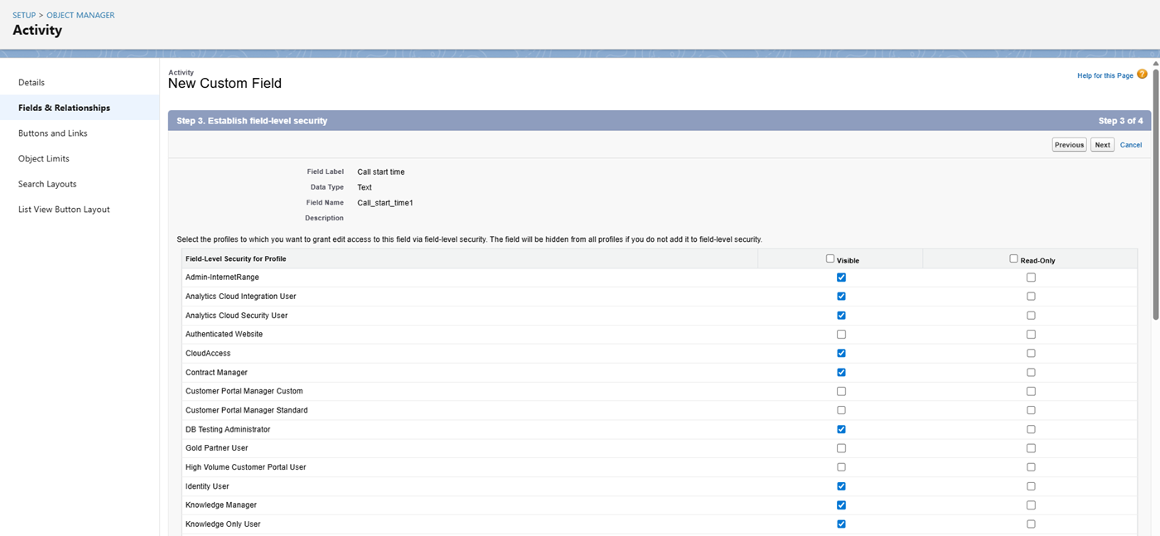Toggle the Read-Only select-all header checkbox
The height and width of the screenshot is (536, 1160).
pos(1013,258)
